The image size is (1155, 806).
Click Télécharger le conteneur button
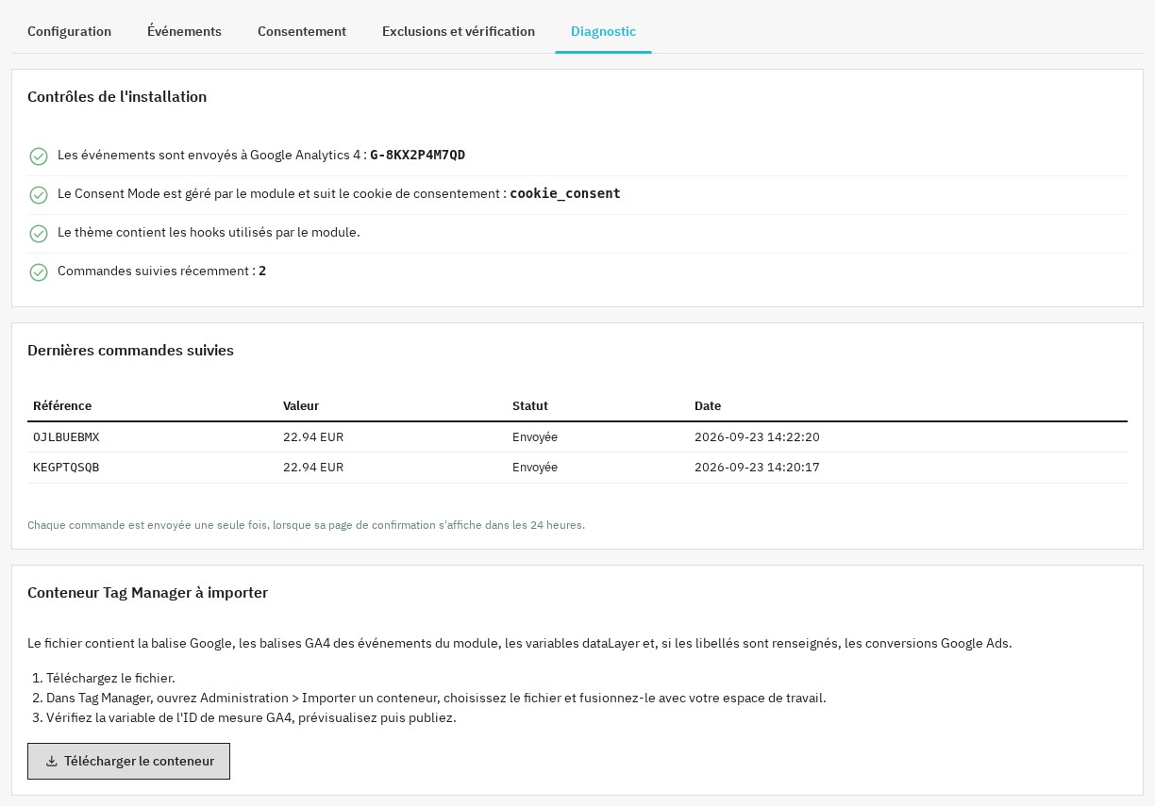[128, 761]
